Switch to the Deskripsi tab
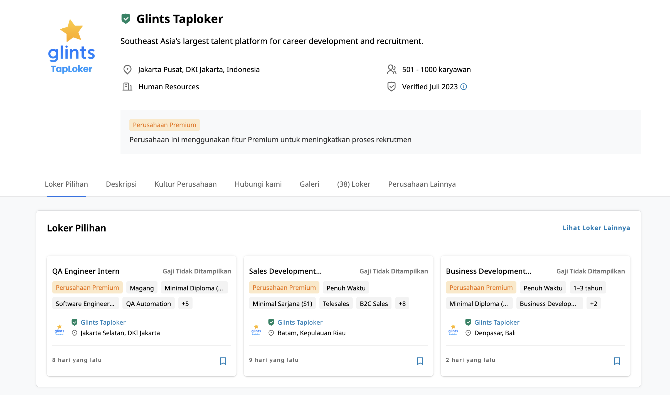Viewport: 670px width, 395px height. coord(121,184)
